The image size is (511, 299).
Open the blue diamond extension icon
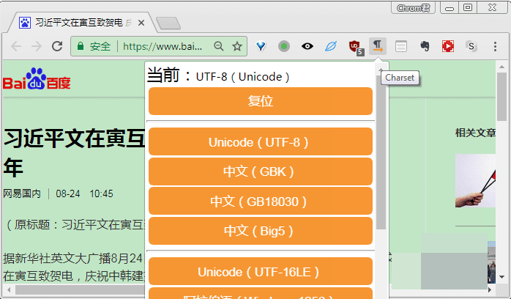[x=261, y=46]
